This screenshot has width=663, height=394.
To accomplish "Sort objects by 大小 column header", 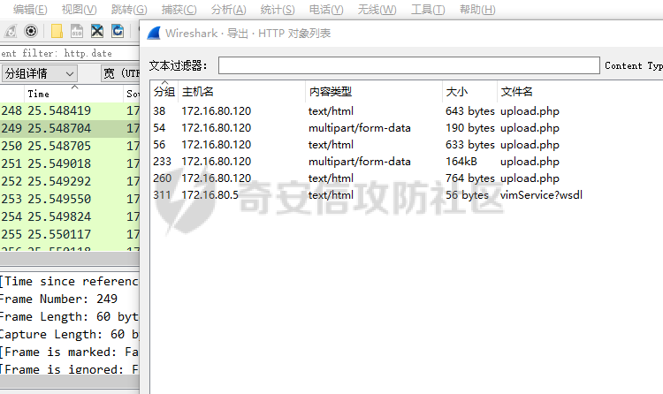I will click(457, 92).
